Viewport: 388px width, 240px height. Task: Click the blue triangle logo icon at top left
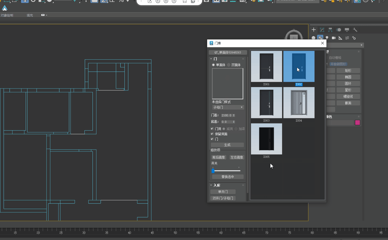[4, 8]
